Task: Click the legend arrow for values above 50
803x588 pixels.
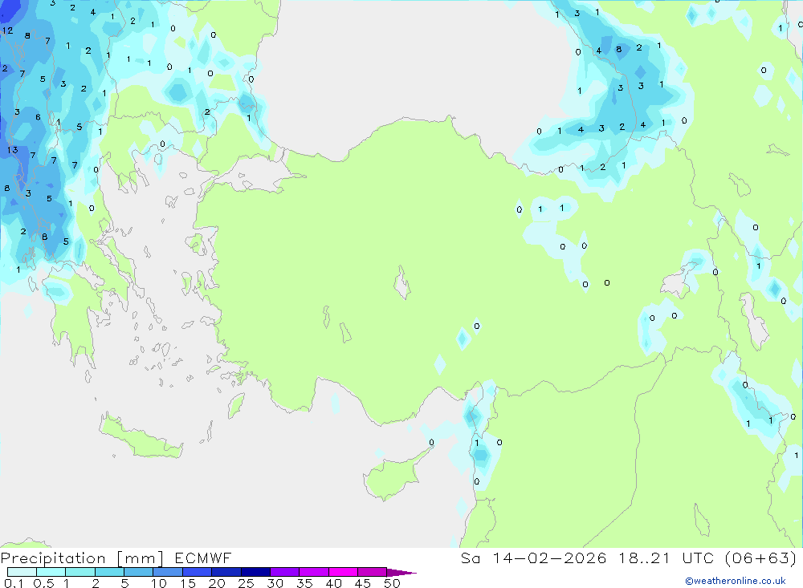Action: pyautogui.click(x=401, y=573)
